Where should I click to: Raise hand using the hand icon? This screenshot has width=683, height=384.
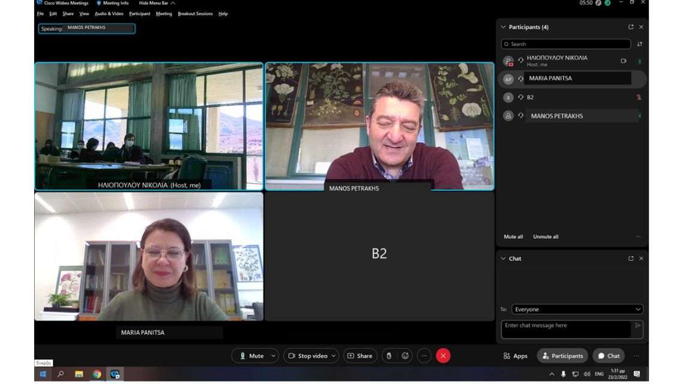point(389,356)
